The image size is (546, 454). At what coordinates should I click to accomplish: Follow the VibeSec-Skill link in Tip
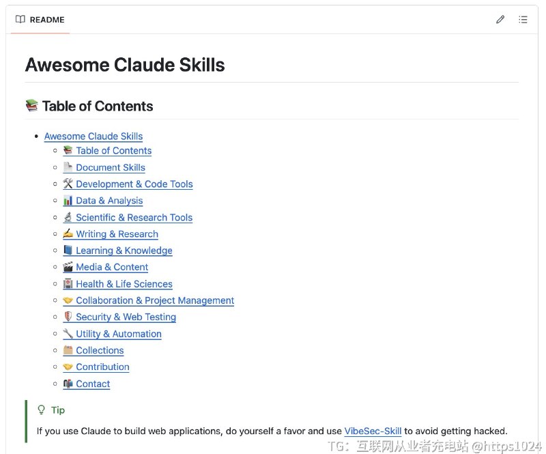pos(373,431)
